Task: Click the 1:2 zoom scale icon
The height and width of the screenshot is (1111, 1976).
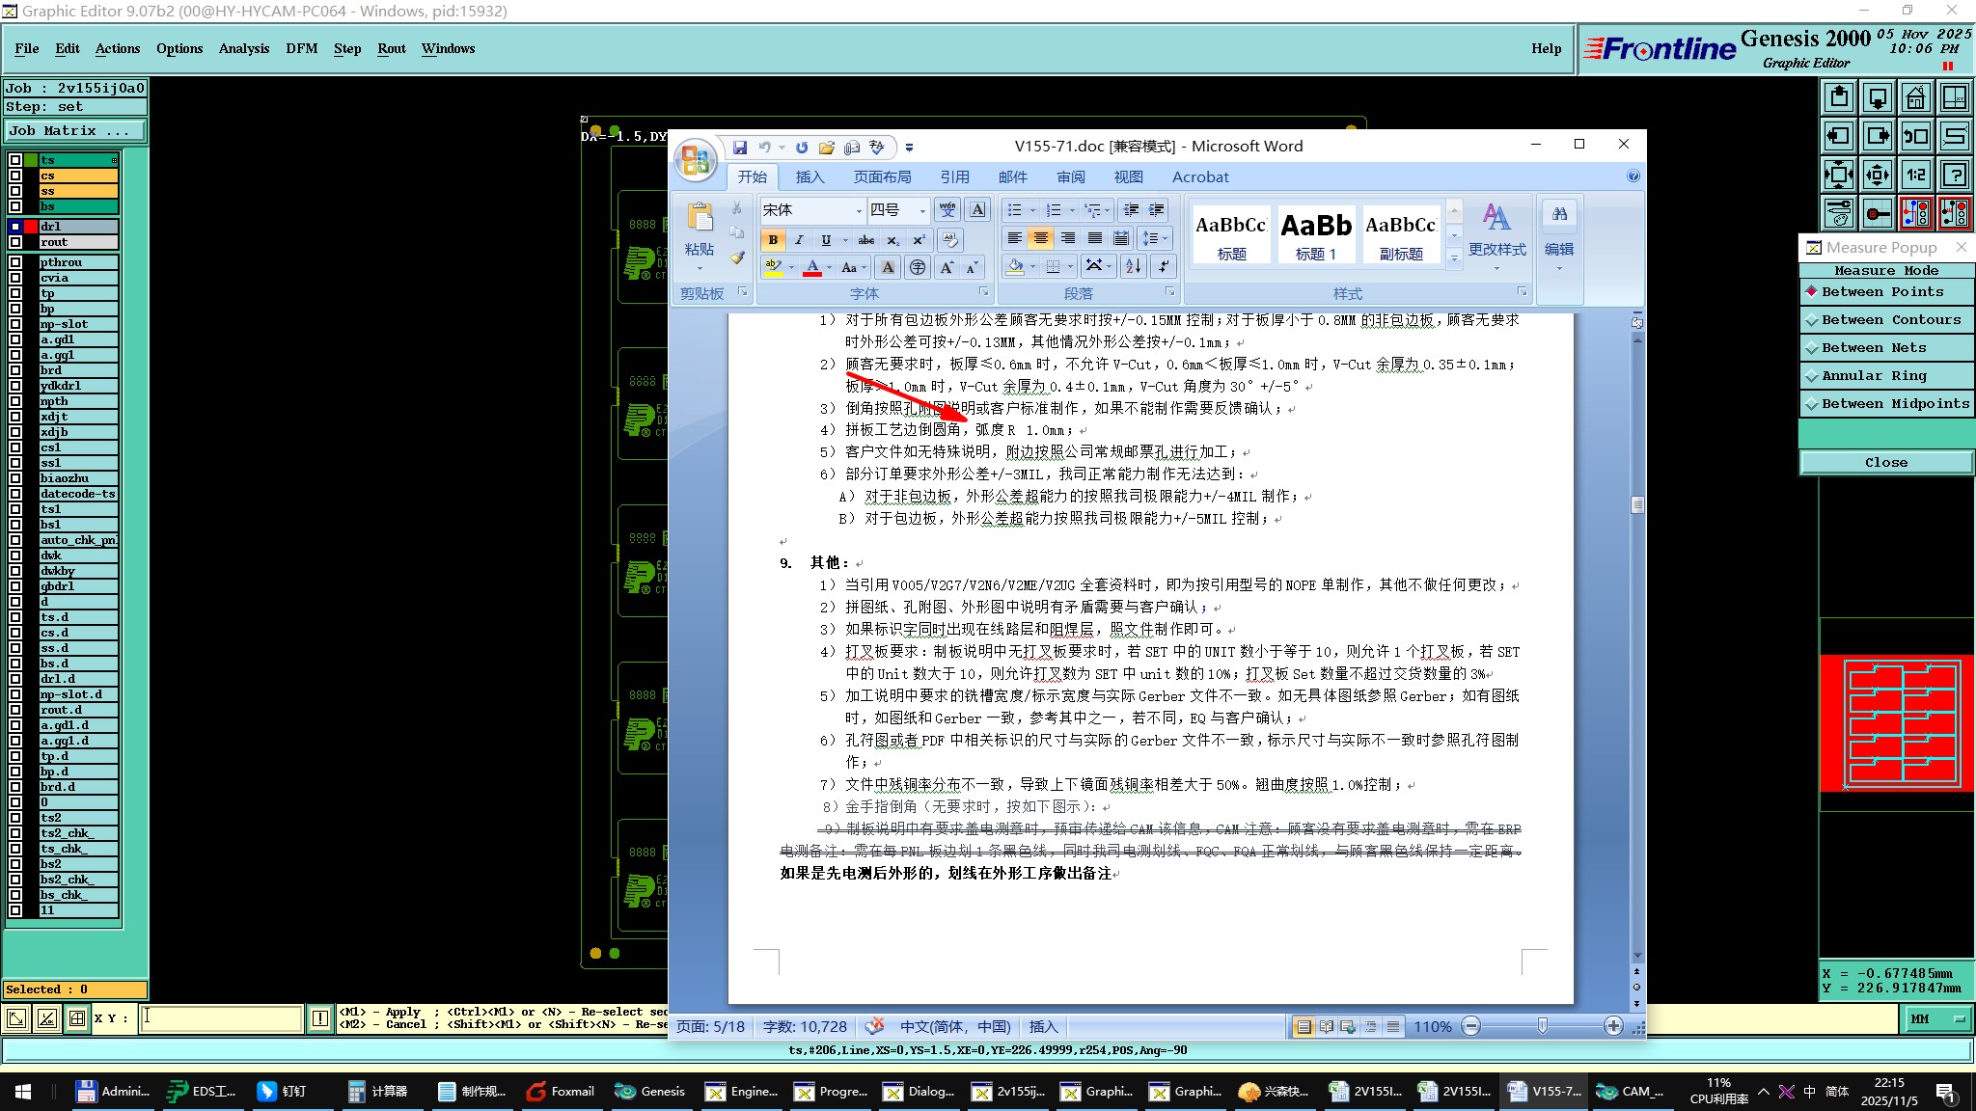Action: click(1915, 175)
